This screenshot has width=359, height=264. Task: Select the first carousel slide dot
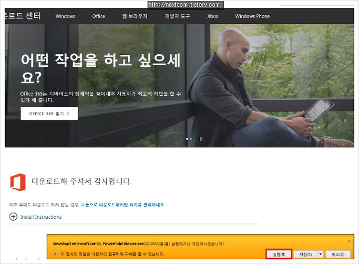pos(187,139)
